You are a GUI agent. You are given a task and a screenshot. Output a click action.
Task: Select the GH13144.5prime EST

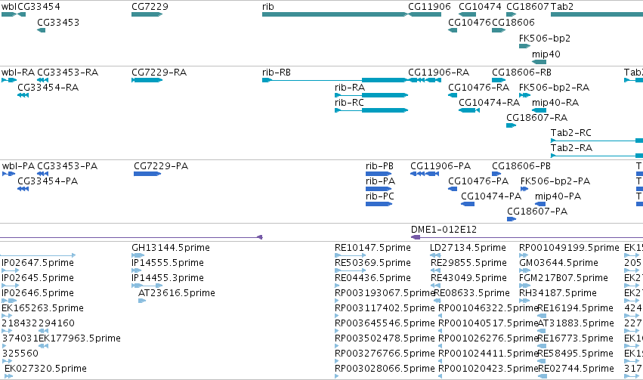[x=138, y=255]
